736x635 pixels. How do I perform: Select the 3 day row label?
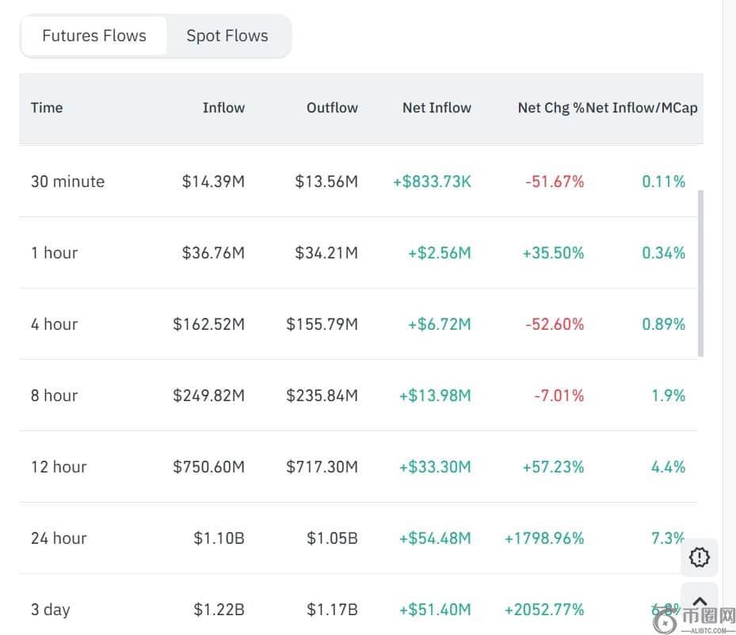[x=51, y=610]
